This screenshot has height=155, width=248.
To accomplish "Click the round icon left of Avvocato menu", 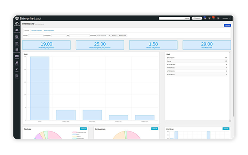I will (218, 18).
